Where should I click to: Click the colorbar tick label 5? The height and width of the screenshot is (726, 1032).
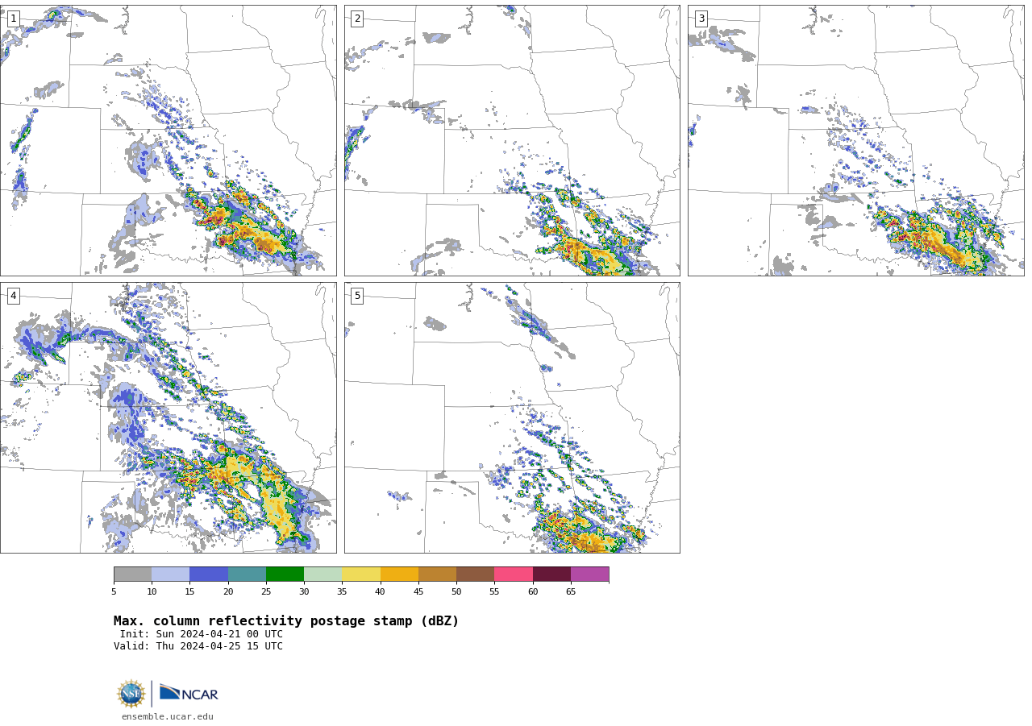114,591
